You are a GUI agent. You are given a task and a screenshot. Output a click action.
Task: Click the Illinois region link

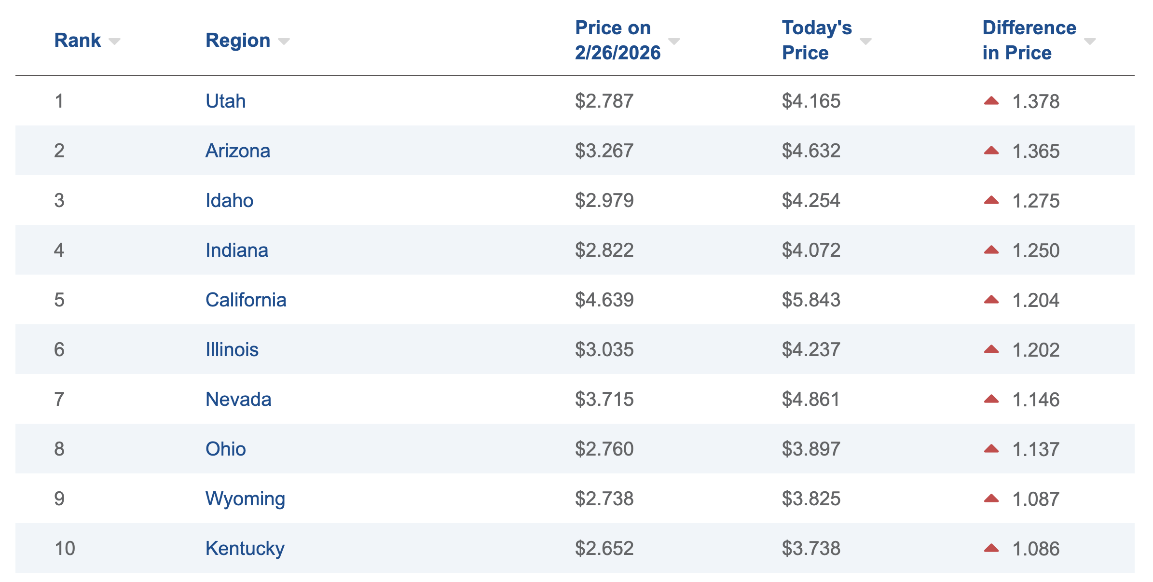(232, 350)
